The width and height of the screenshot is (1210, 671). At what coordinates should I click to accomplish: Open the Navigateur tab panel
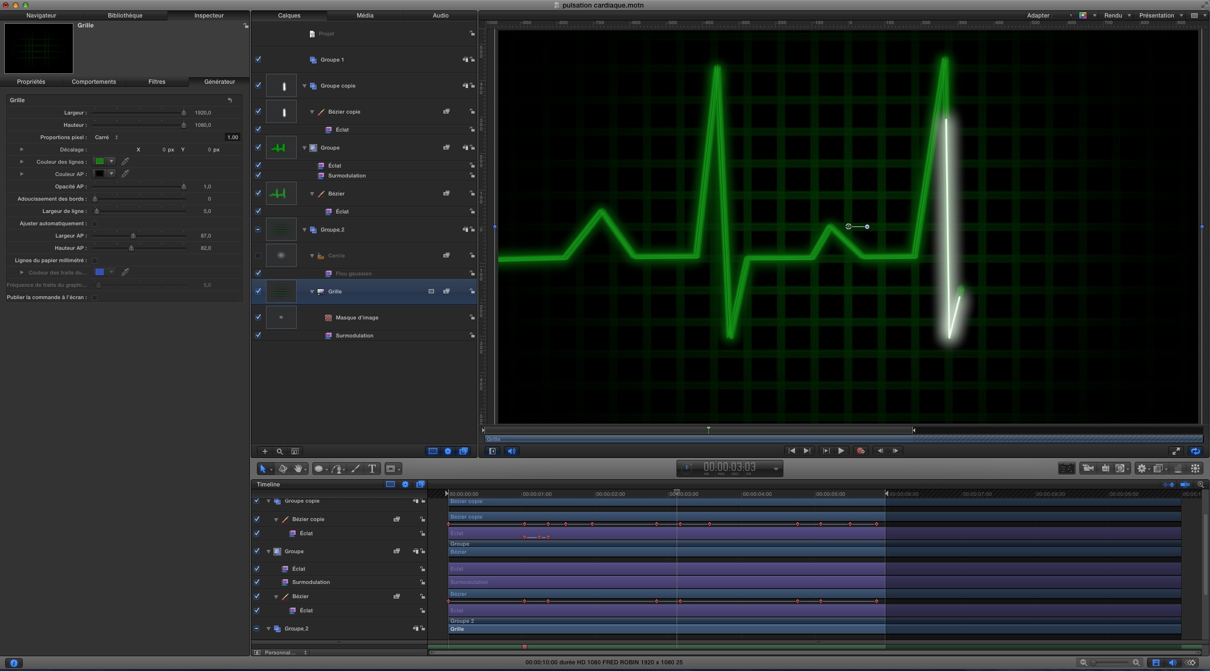point(41,15)
